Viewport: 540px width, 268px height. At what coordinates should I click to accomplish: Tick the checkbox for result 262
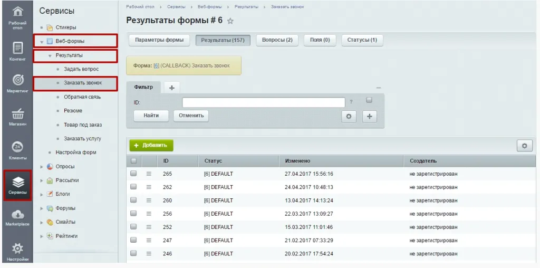click(x=133, y=187)
